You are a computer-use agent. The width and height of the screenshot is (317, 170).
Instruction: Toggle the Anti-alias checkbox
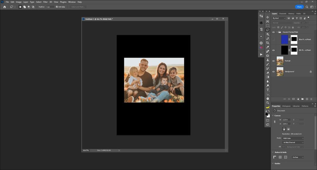pyautogui.click(x=57, y=7)
